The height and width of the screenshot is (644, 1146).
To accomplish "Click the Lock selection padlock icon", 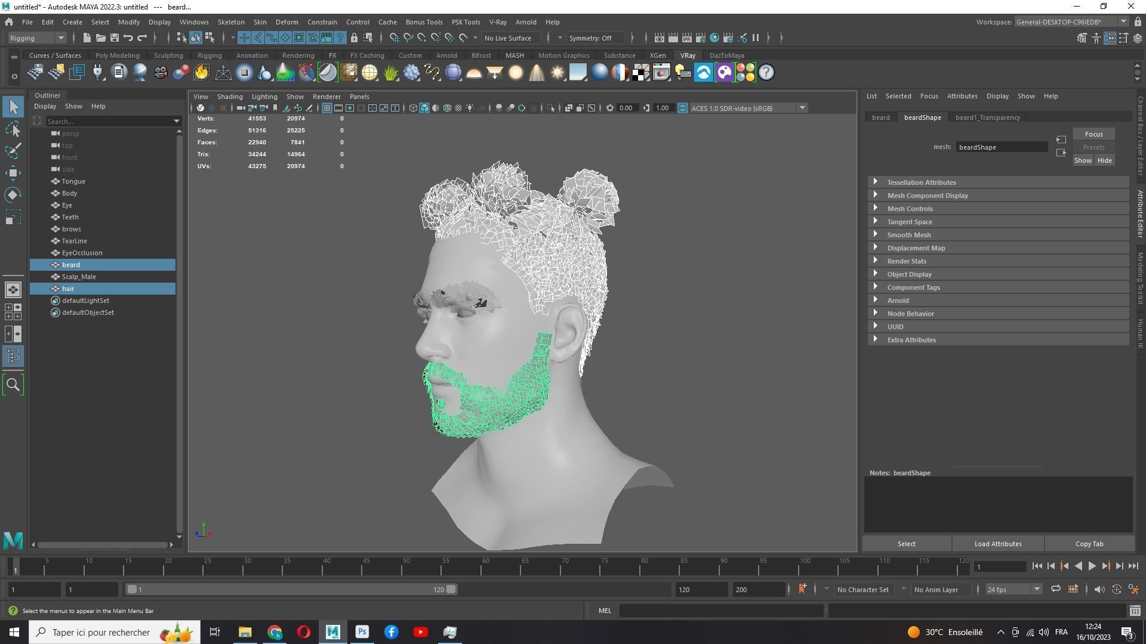I will click(354, 38).
